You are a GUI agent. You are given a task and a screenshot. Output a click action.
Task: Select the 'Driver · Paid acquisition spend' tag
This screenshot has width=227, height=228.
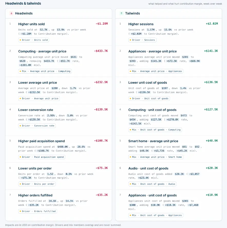click(x=42, y=157)
